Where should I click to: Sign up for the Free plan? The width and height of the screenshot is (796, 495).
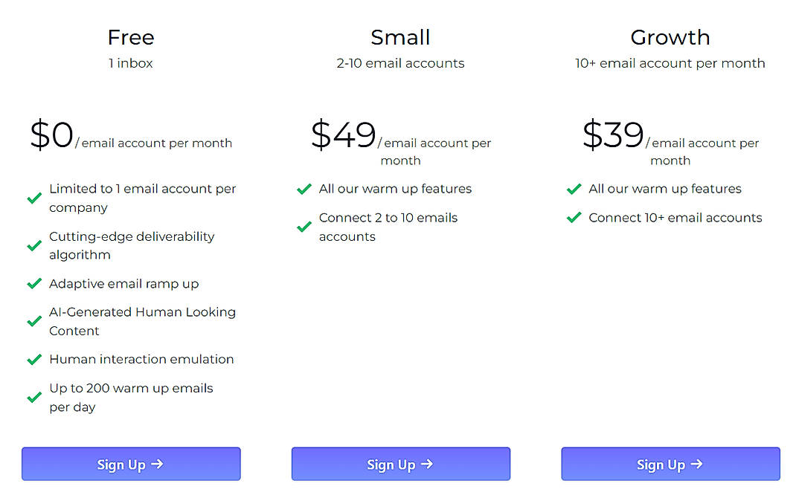pos(131,464)
